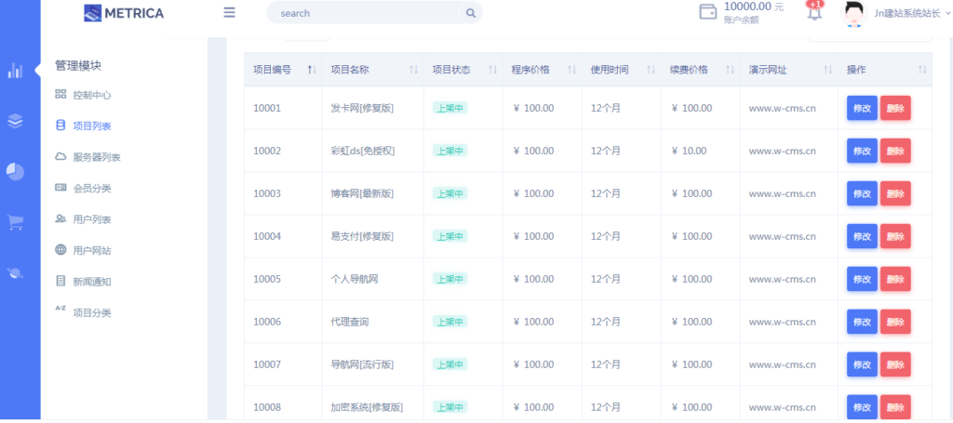Open the notification bell

(814, 13)
